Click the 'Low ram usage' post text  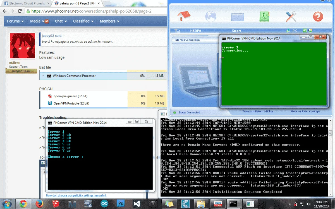click(x=52, y=57)
